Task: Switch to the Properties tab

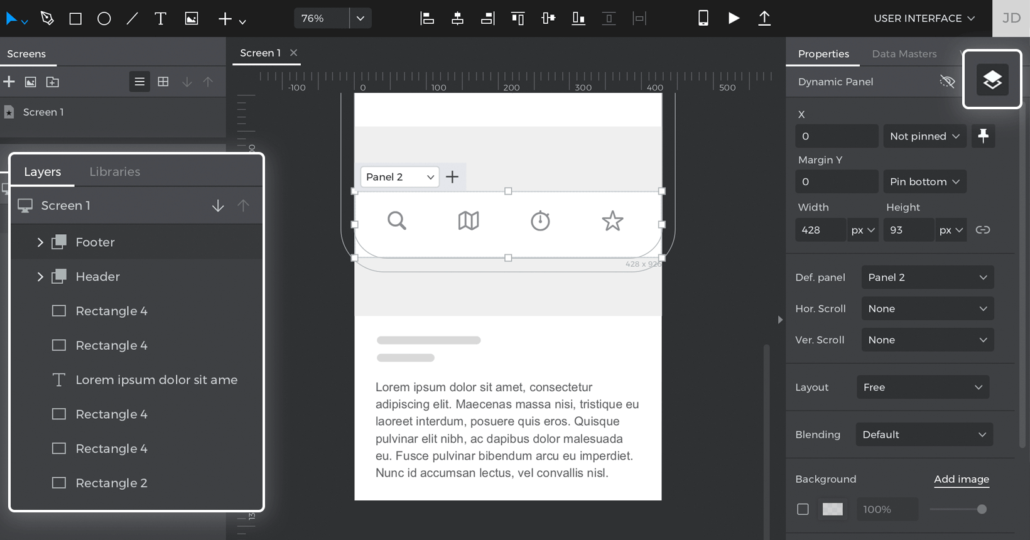Action: point(823,54)
